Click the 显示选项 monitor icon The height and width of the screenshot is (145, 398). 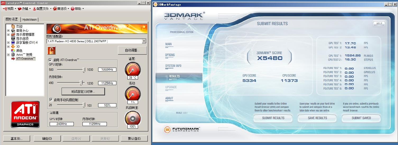[13, 39]
